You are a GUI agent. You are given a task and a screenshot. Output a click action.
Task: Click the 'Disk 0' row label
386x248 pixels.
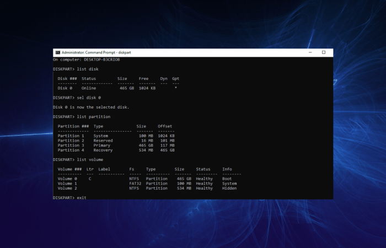(x=65, y=88)
